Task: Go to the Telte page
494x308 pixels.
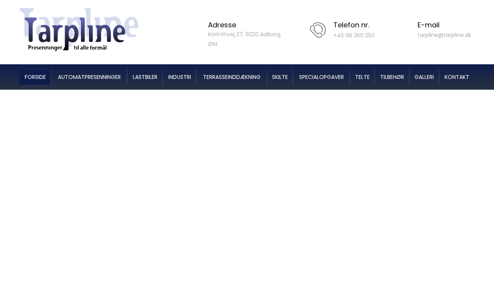Action: tap(362, 77)
